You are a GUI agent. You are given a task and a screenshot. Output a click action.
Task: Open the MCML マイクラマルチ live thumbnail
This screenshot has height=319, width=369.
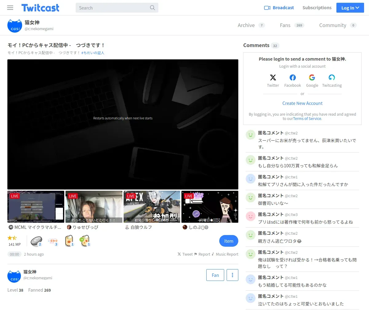click(36, 207)
